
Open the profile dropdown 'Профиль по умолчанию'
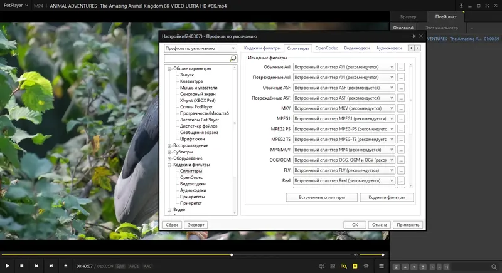[x=200, y=48]
